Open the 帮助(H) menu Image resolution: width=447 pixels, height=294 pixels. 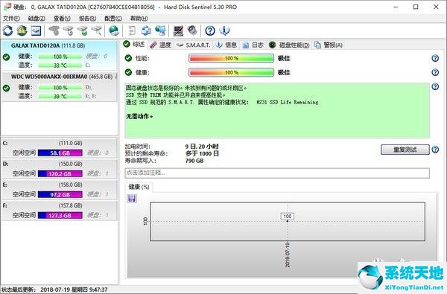click(139, 18)
